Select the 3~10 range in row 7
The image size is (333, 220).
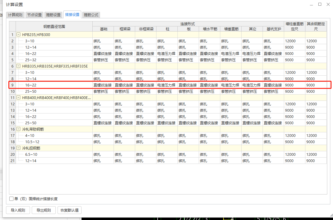[54, 73]
